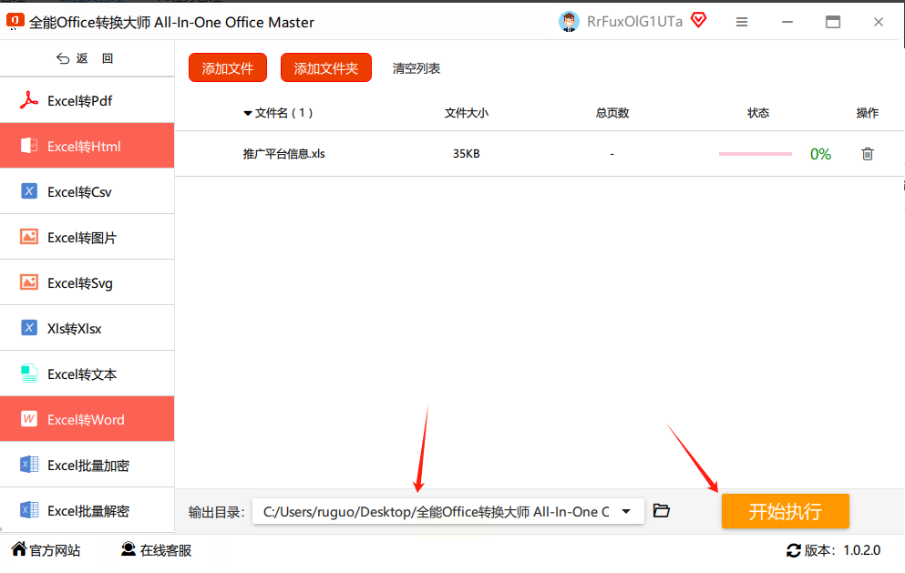Image resolution: width=905 pixels, height=573 pixels.
Task: Switch to Excel转文本 mode
Action: pyautogui.click(x=87, y=373)
